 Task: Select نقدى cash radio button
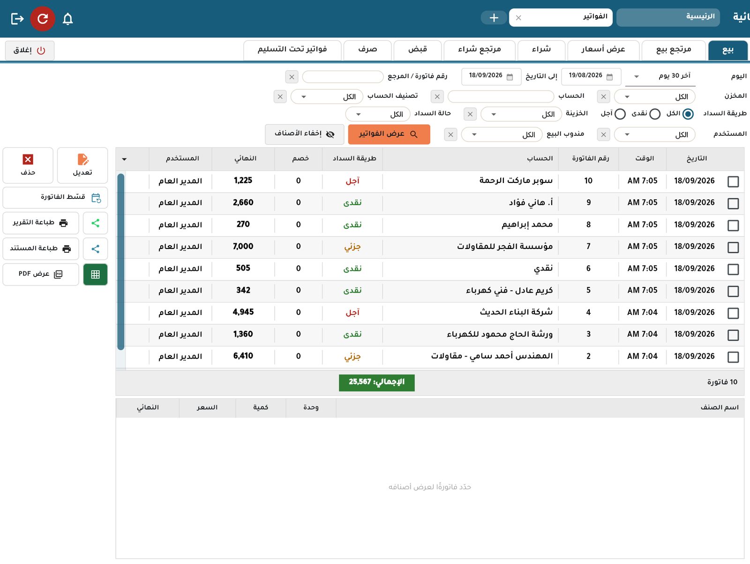click(655, 114)
